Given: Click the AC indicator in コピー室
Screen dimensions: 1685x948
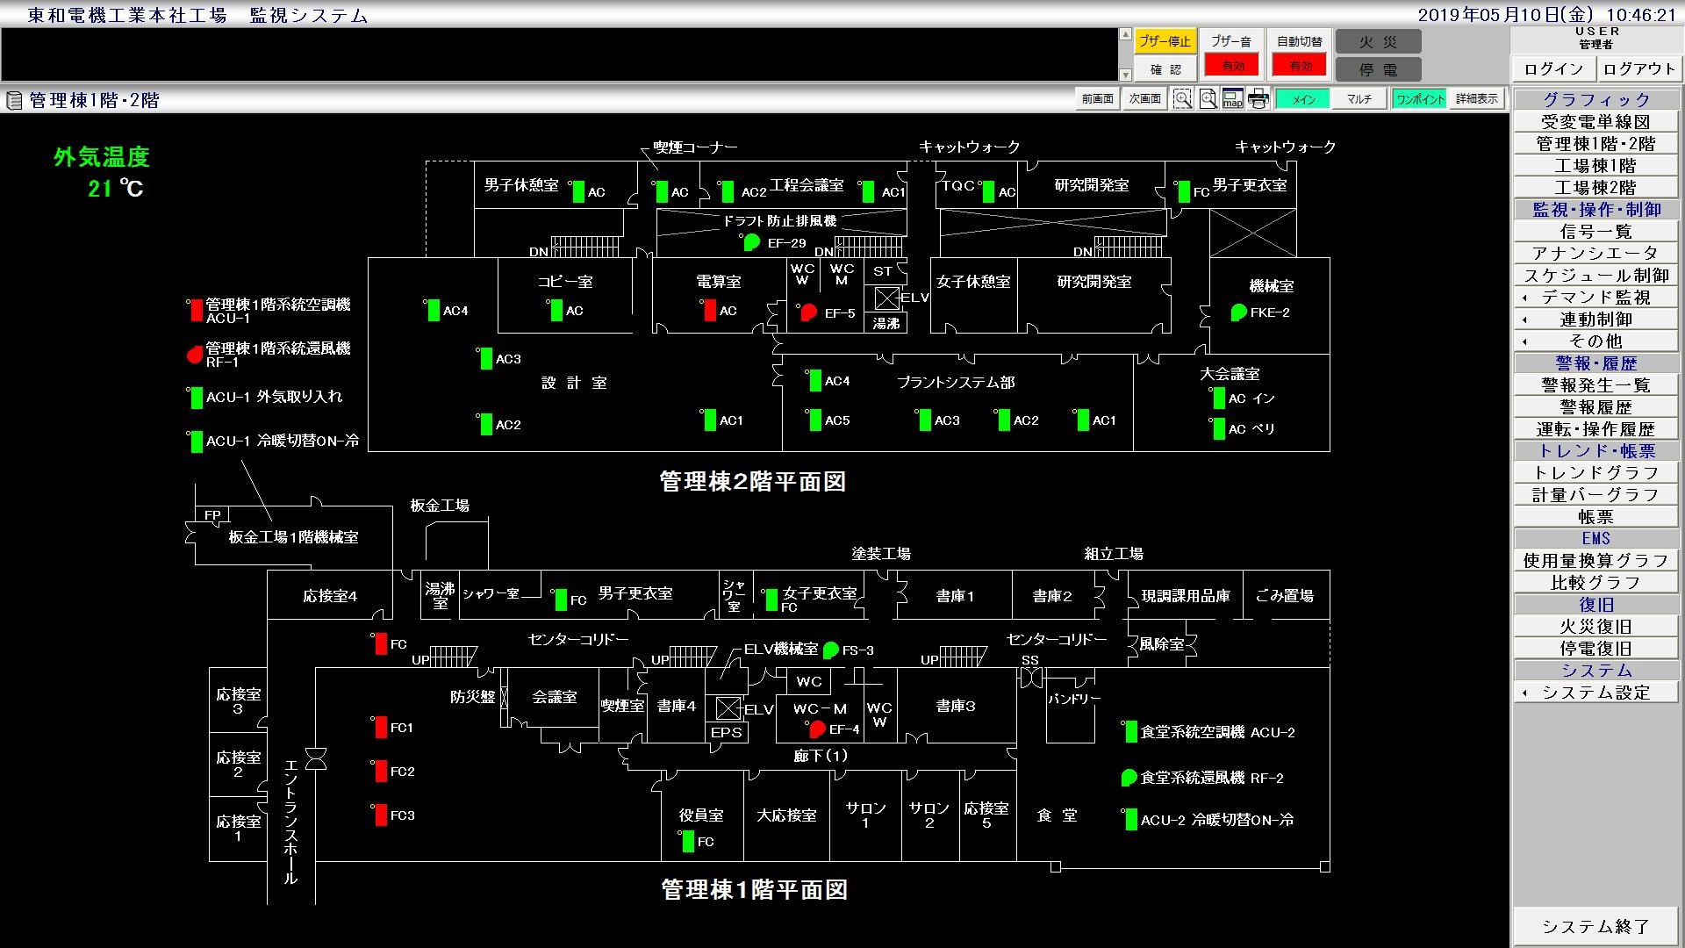Looking at the screenshot, I should 556,310.
